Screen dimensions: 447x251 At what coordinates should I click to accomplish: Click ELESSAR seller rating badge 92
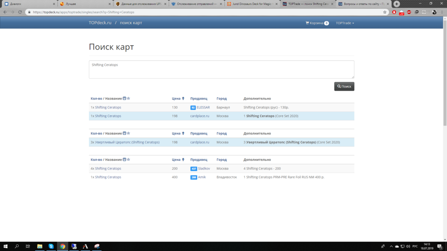(193, 108)
